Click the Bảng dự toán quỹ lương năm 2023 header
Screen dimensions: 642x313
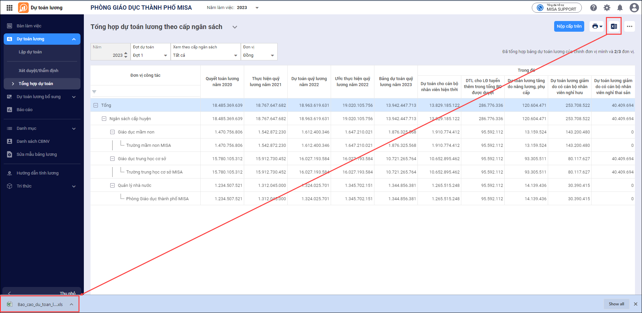click(396, 82)
